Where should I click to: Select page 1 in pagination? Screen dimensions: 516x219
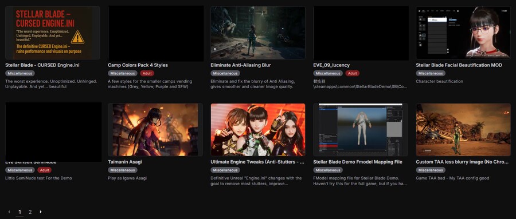(19, 212)
